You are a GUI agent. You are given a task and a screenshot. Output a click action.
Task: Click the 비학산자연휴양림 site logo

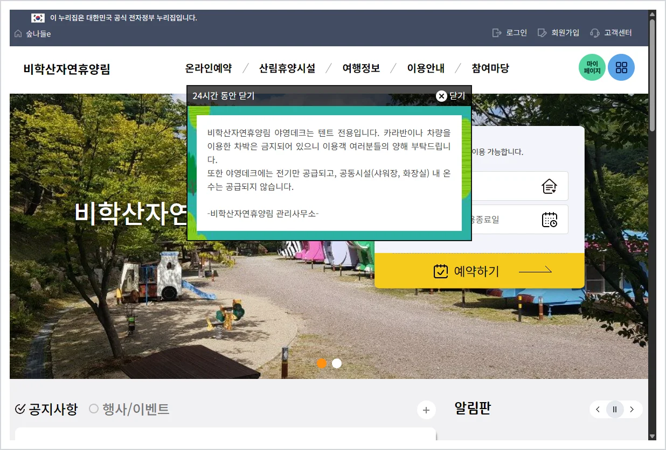tap(67, 69)
